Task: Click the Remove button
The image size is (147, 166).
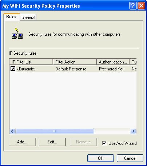Action: click(x=83, y=142)
